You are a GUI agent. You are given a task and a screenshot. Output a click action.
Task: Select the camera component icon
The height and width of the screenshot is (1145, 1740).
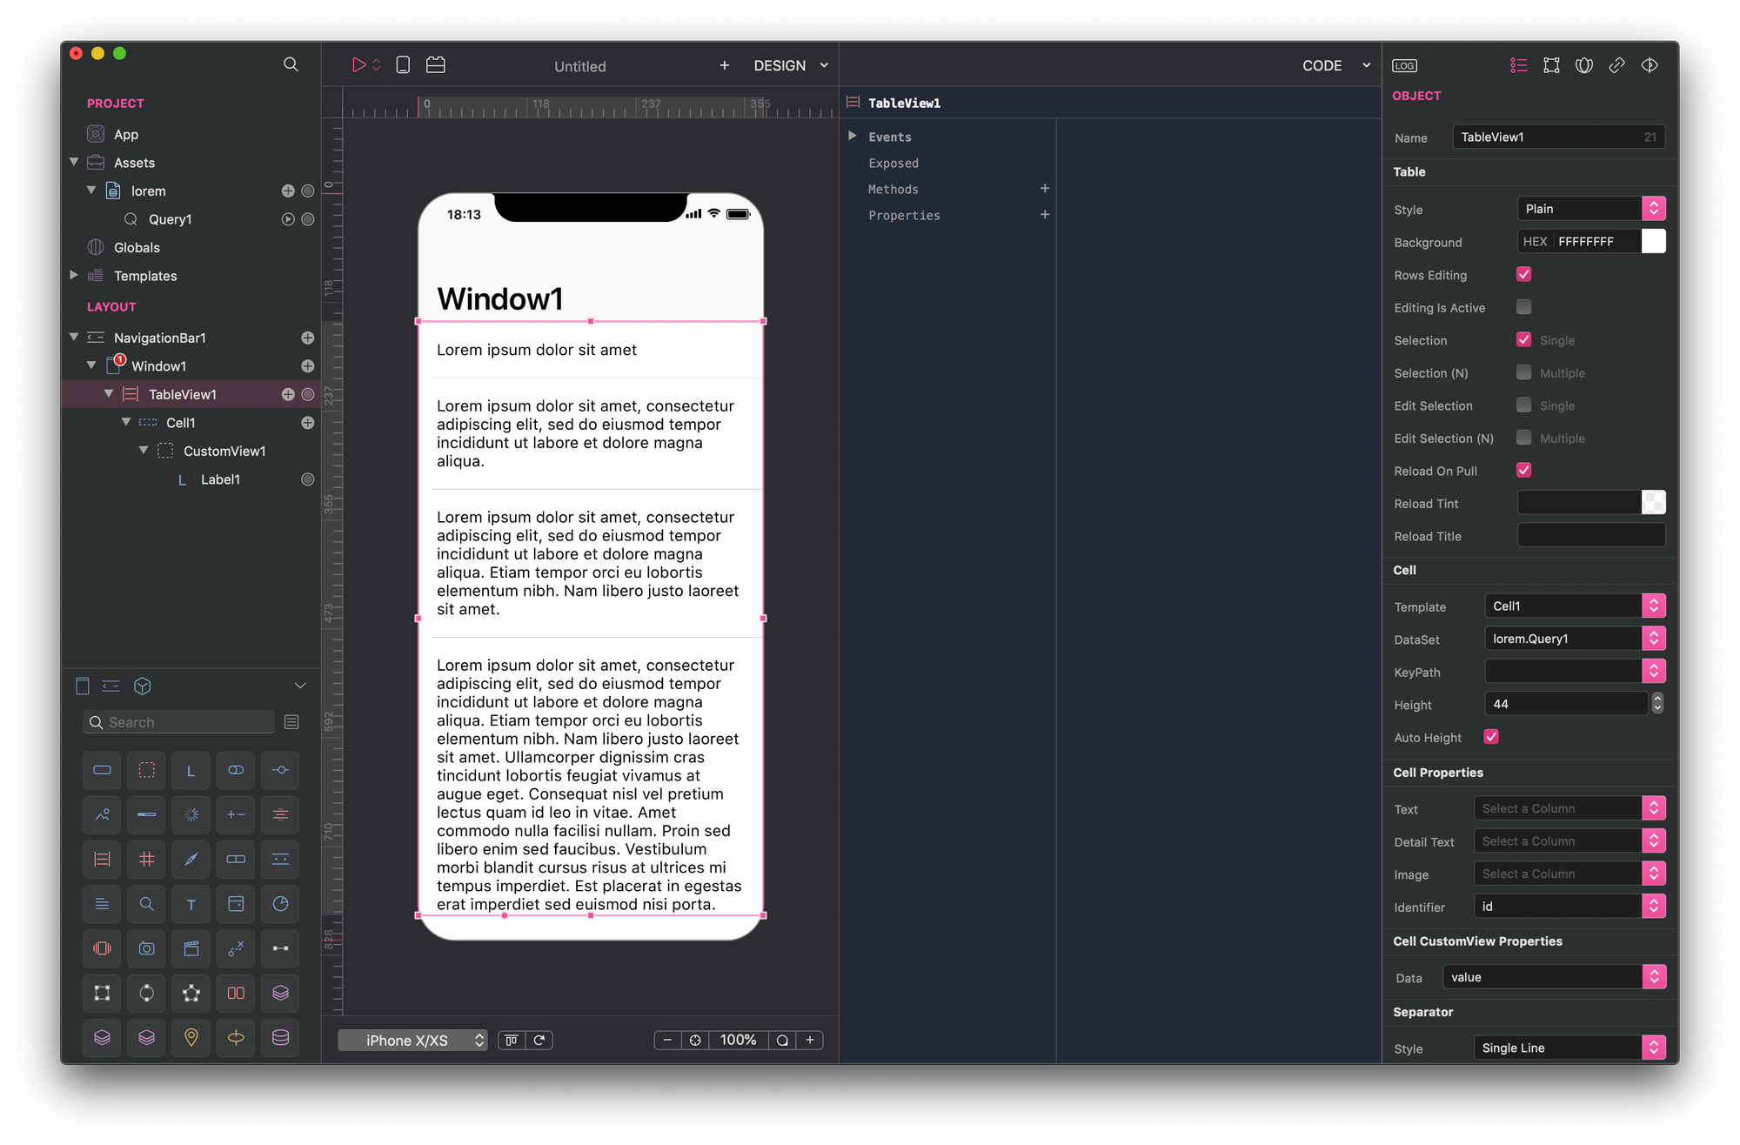pyautogui.click(x=147, y=948)
